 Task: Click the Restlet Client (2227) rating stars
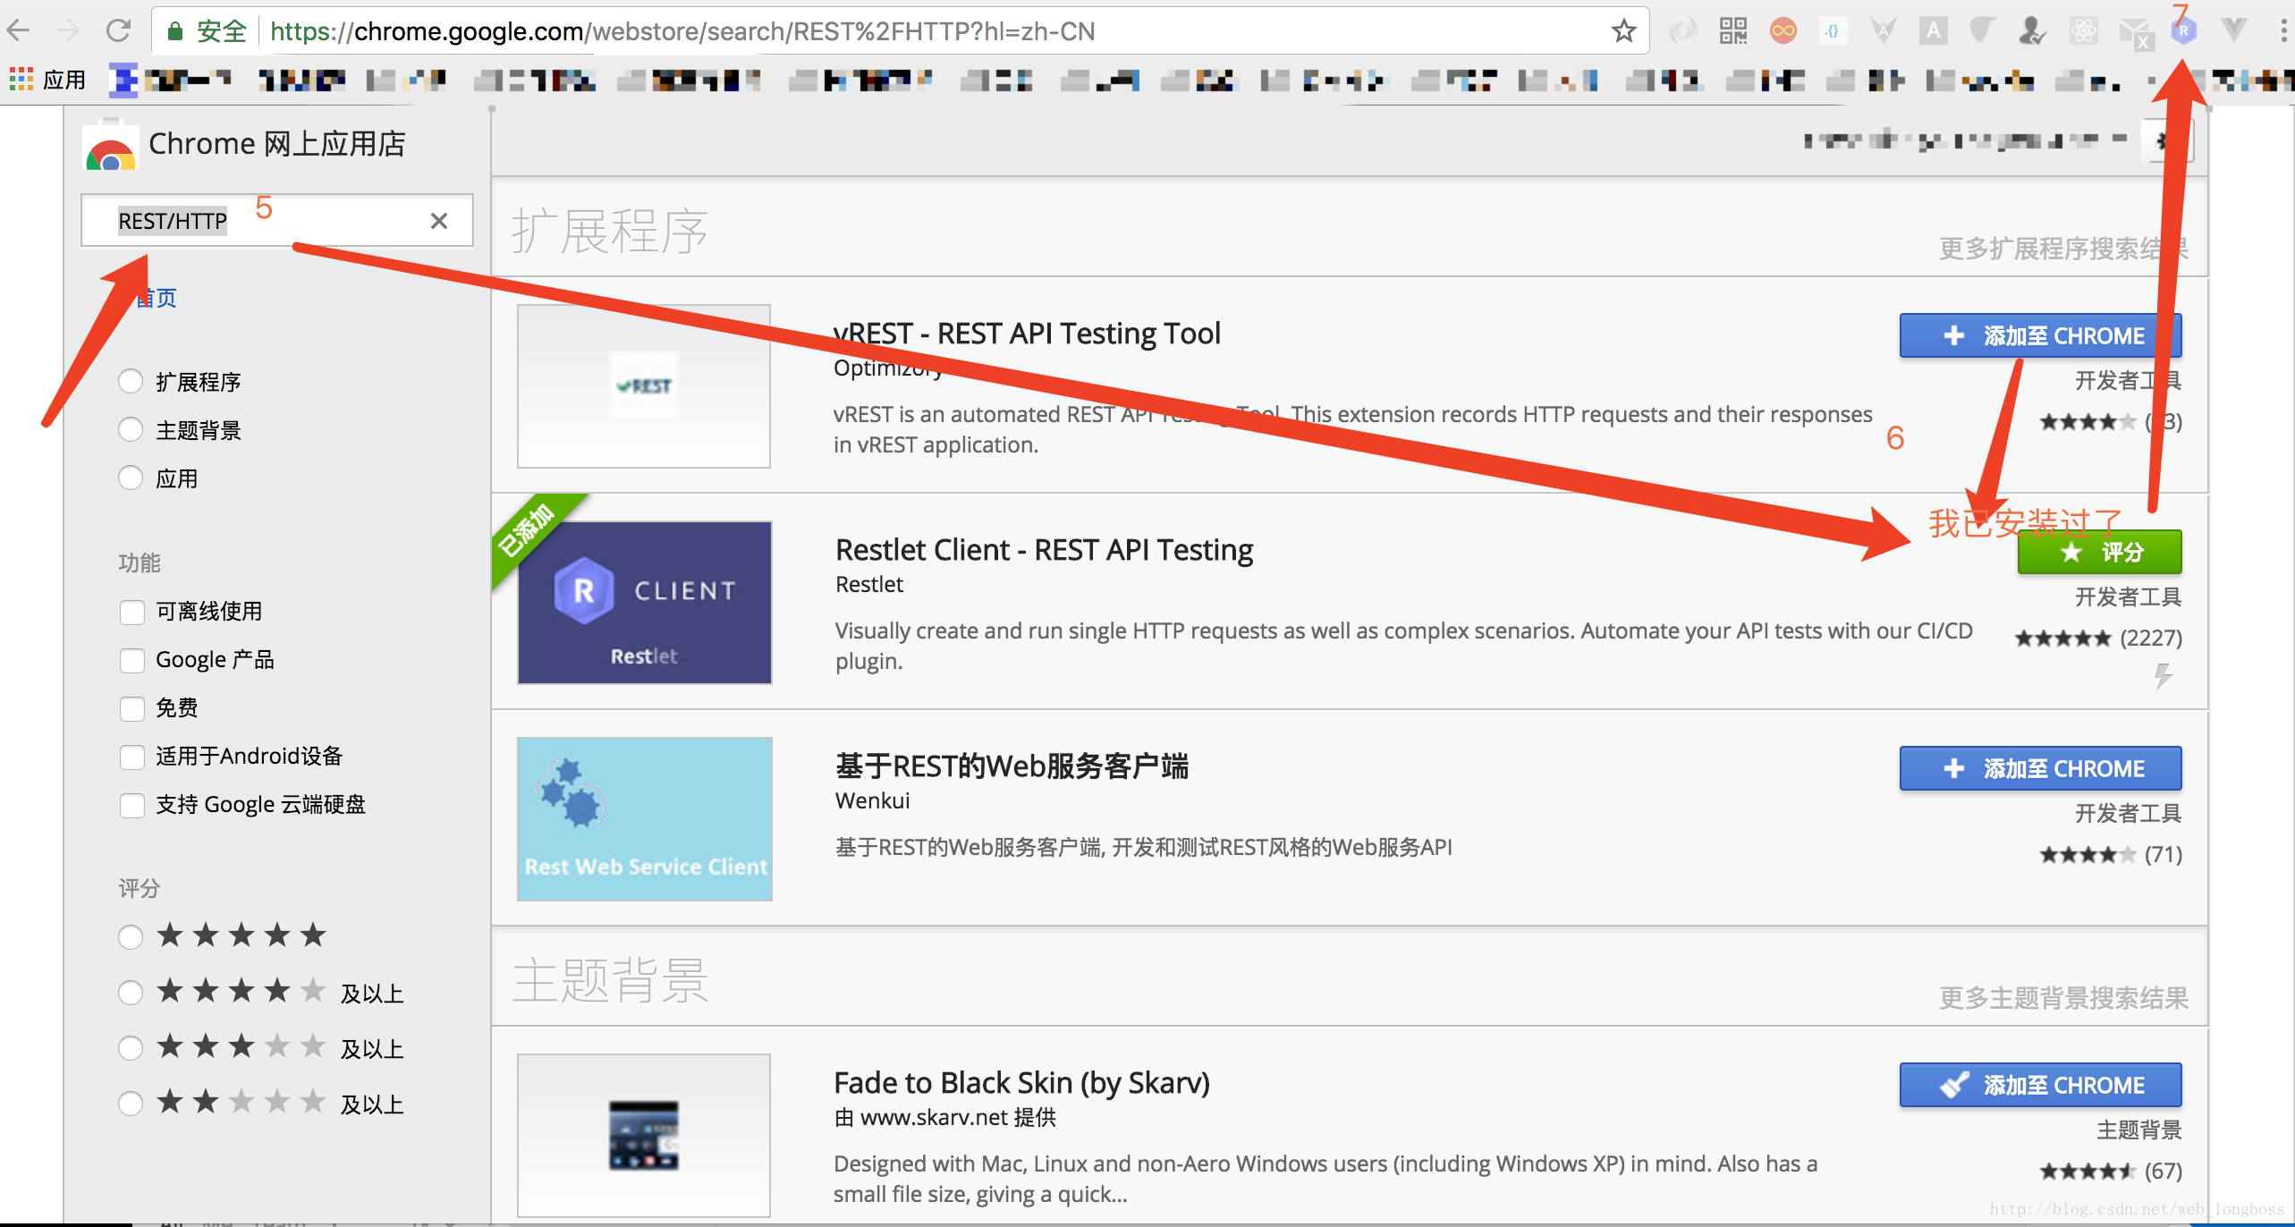(x=2062, y=639)
